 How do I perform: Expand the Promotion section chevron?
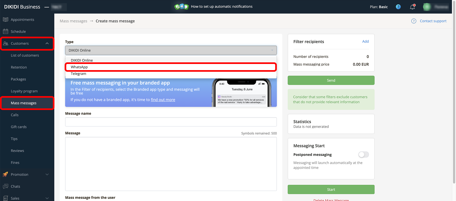47,175
